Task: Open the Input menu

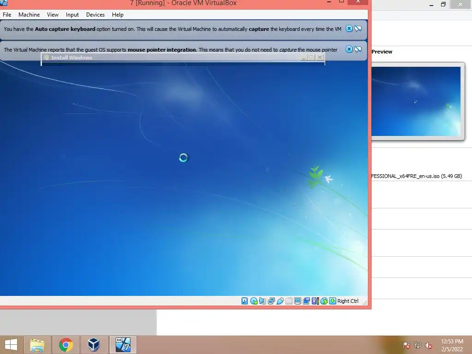Action: click(72, 15)
